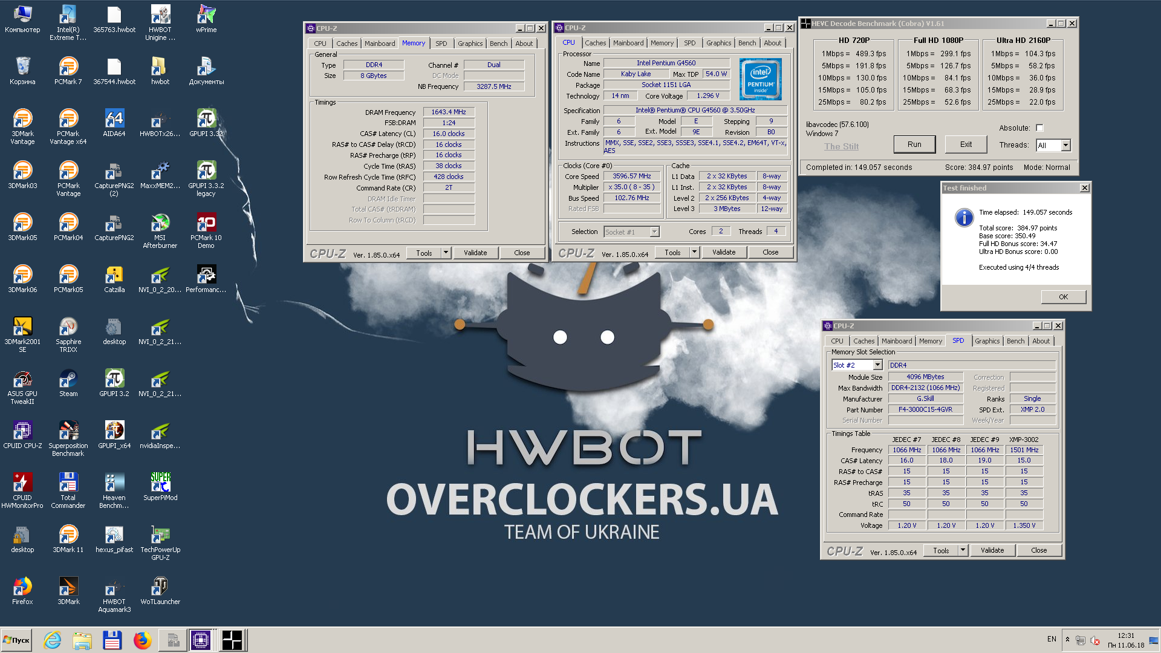Image resolution: width=1161 pixels, height=653 pixels.
Task: Click OK in Test finished dialog
Action: (x=1063, y=297)
